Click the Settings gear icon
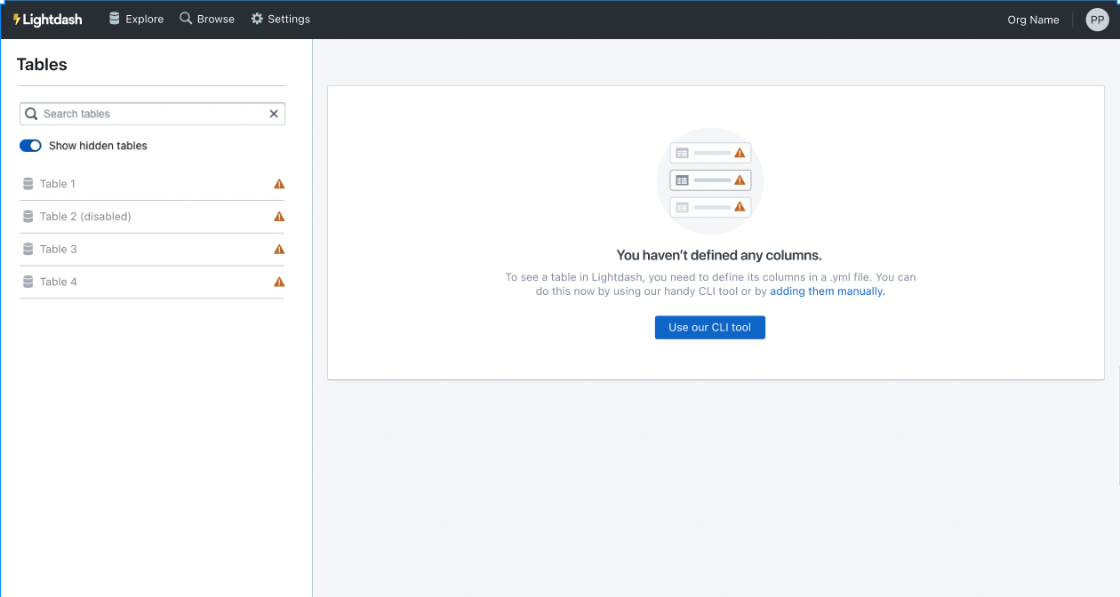 point(257,19)
